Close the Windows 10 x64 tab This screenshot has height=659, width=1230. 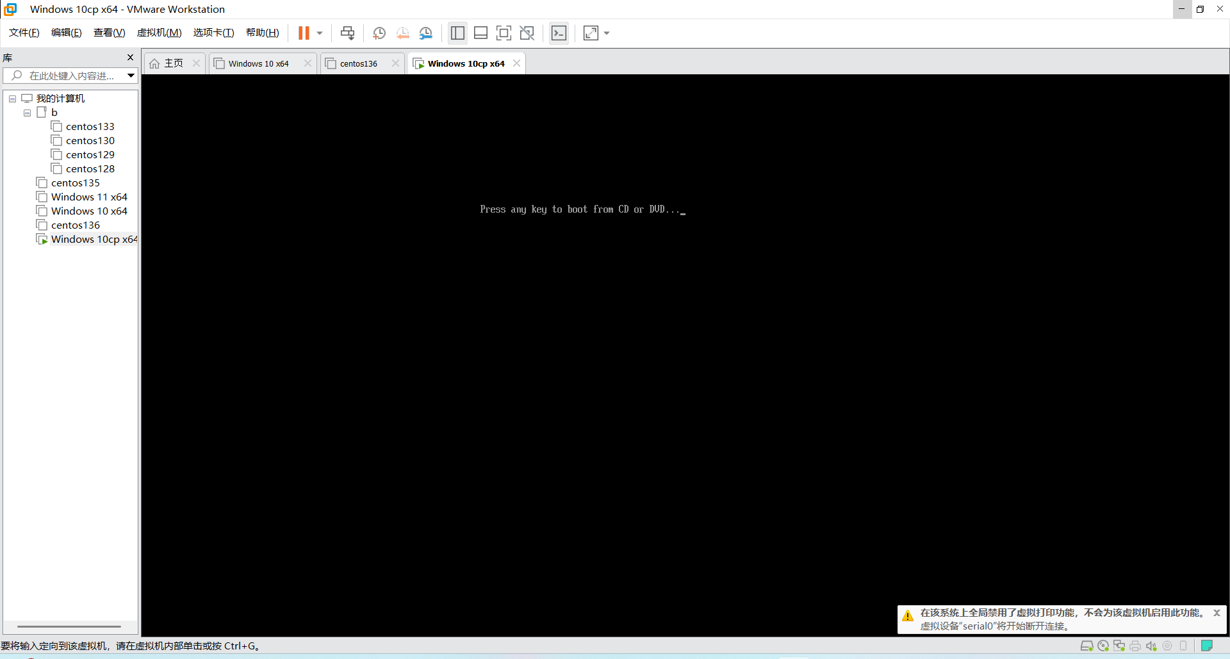click(307, 63)
